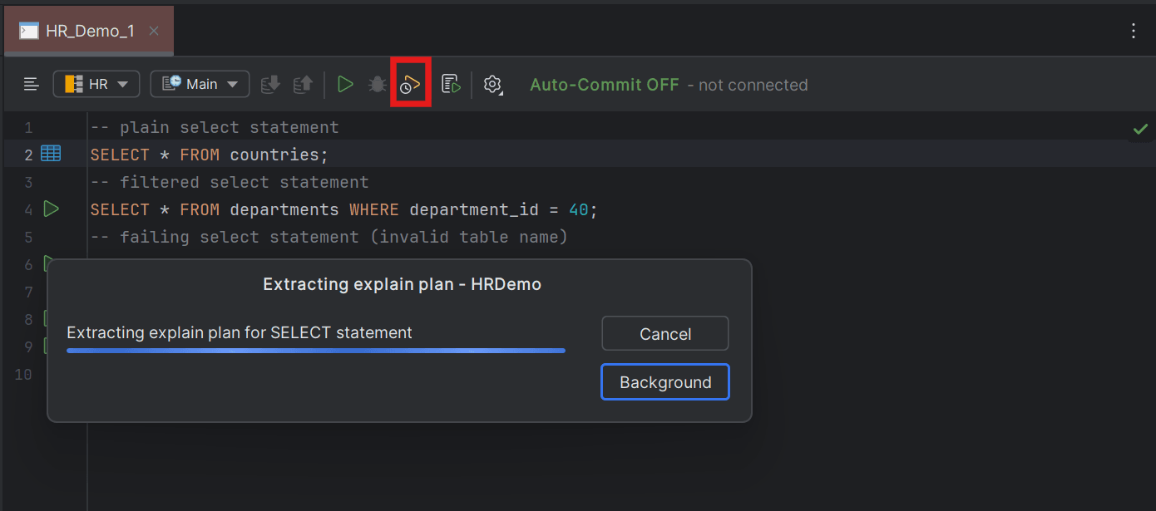Click the Explain Plan toolbar icon
1156x511 pixels.
(411, 84)
